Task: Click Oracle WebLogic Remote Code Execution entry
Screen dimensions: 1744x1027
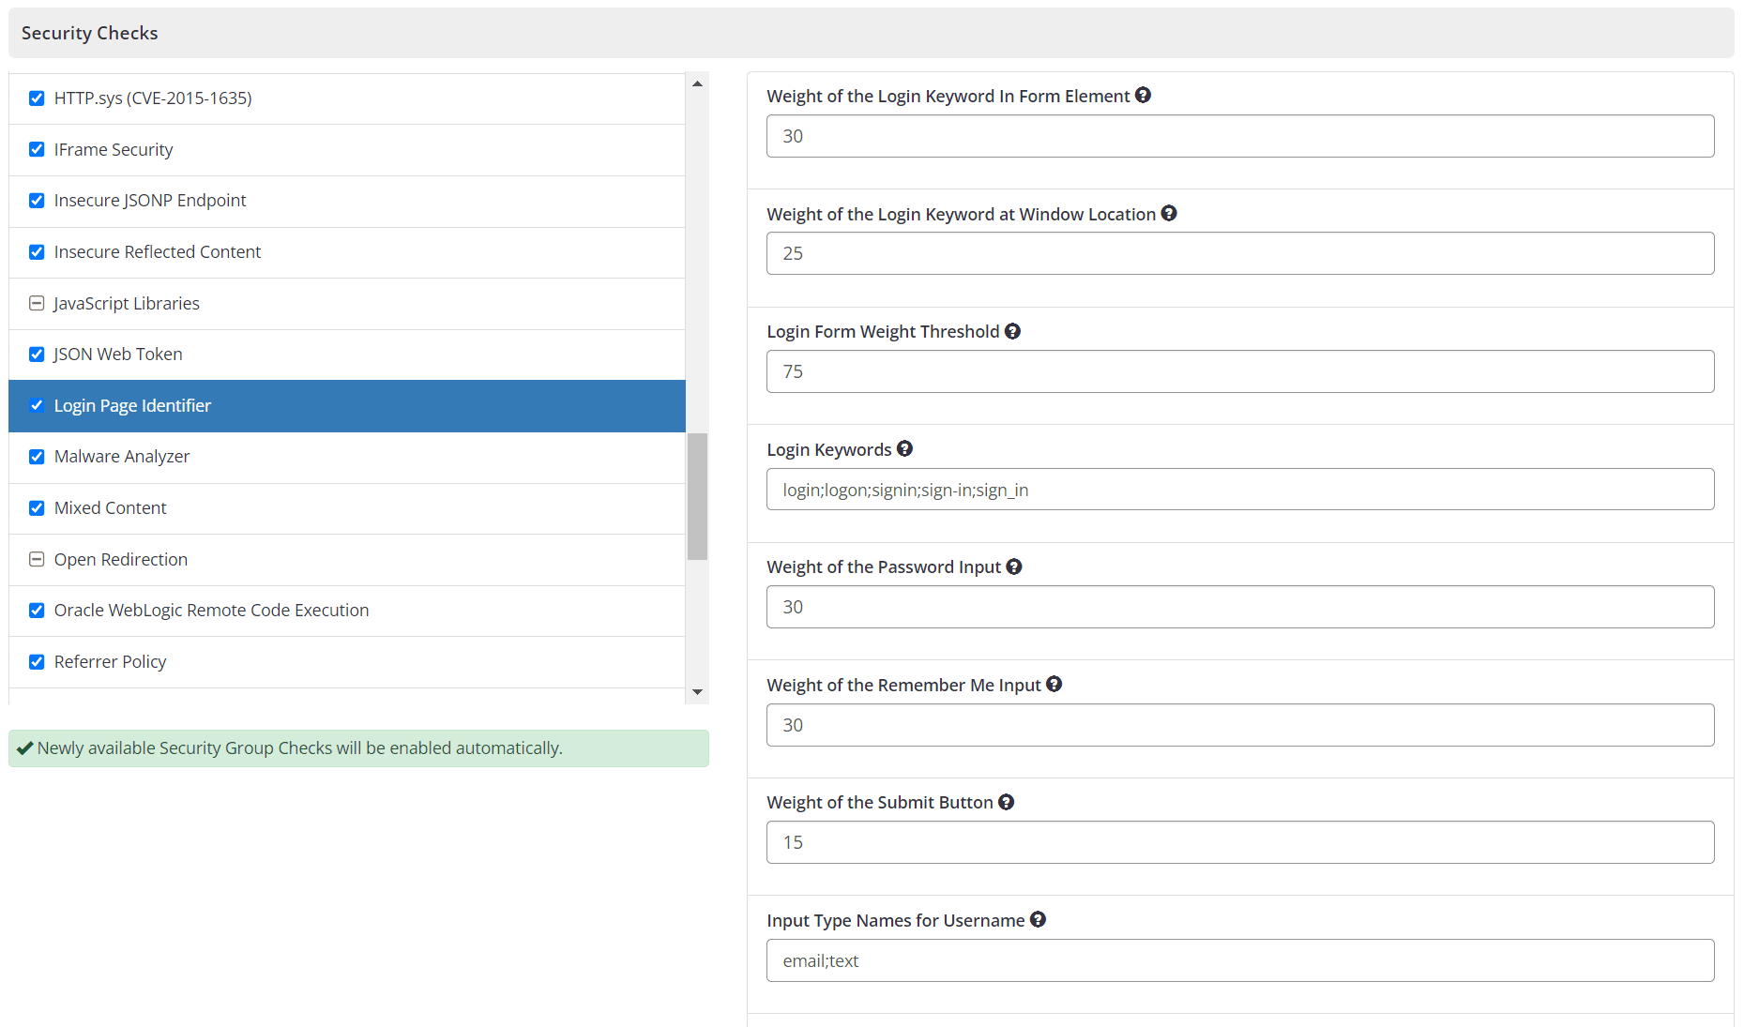Action: (211, 610)
